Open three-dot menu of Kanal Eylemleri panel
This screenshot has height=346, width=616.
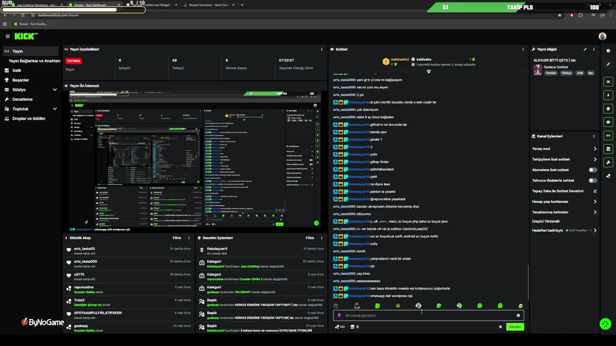click(594, 136)
